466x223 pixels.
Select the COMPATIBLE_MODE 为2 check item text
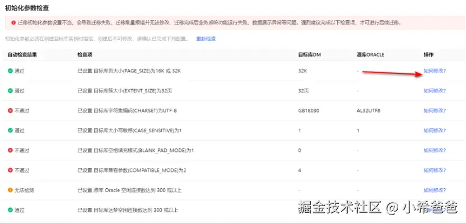click(x=132, y=170)
